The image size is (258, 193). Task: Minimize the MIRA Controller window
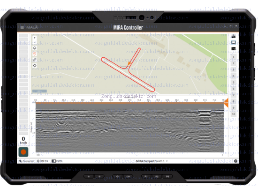225,26
